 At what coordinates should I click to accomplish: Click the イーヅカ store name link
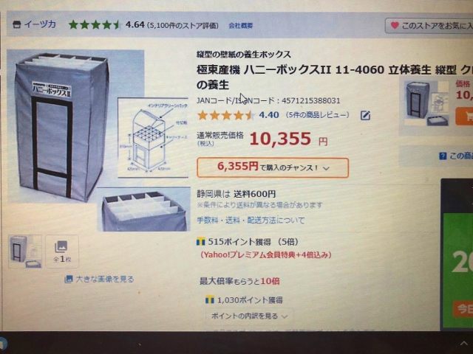40,24
